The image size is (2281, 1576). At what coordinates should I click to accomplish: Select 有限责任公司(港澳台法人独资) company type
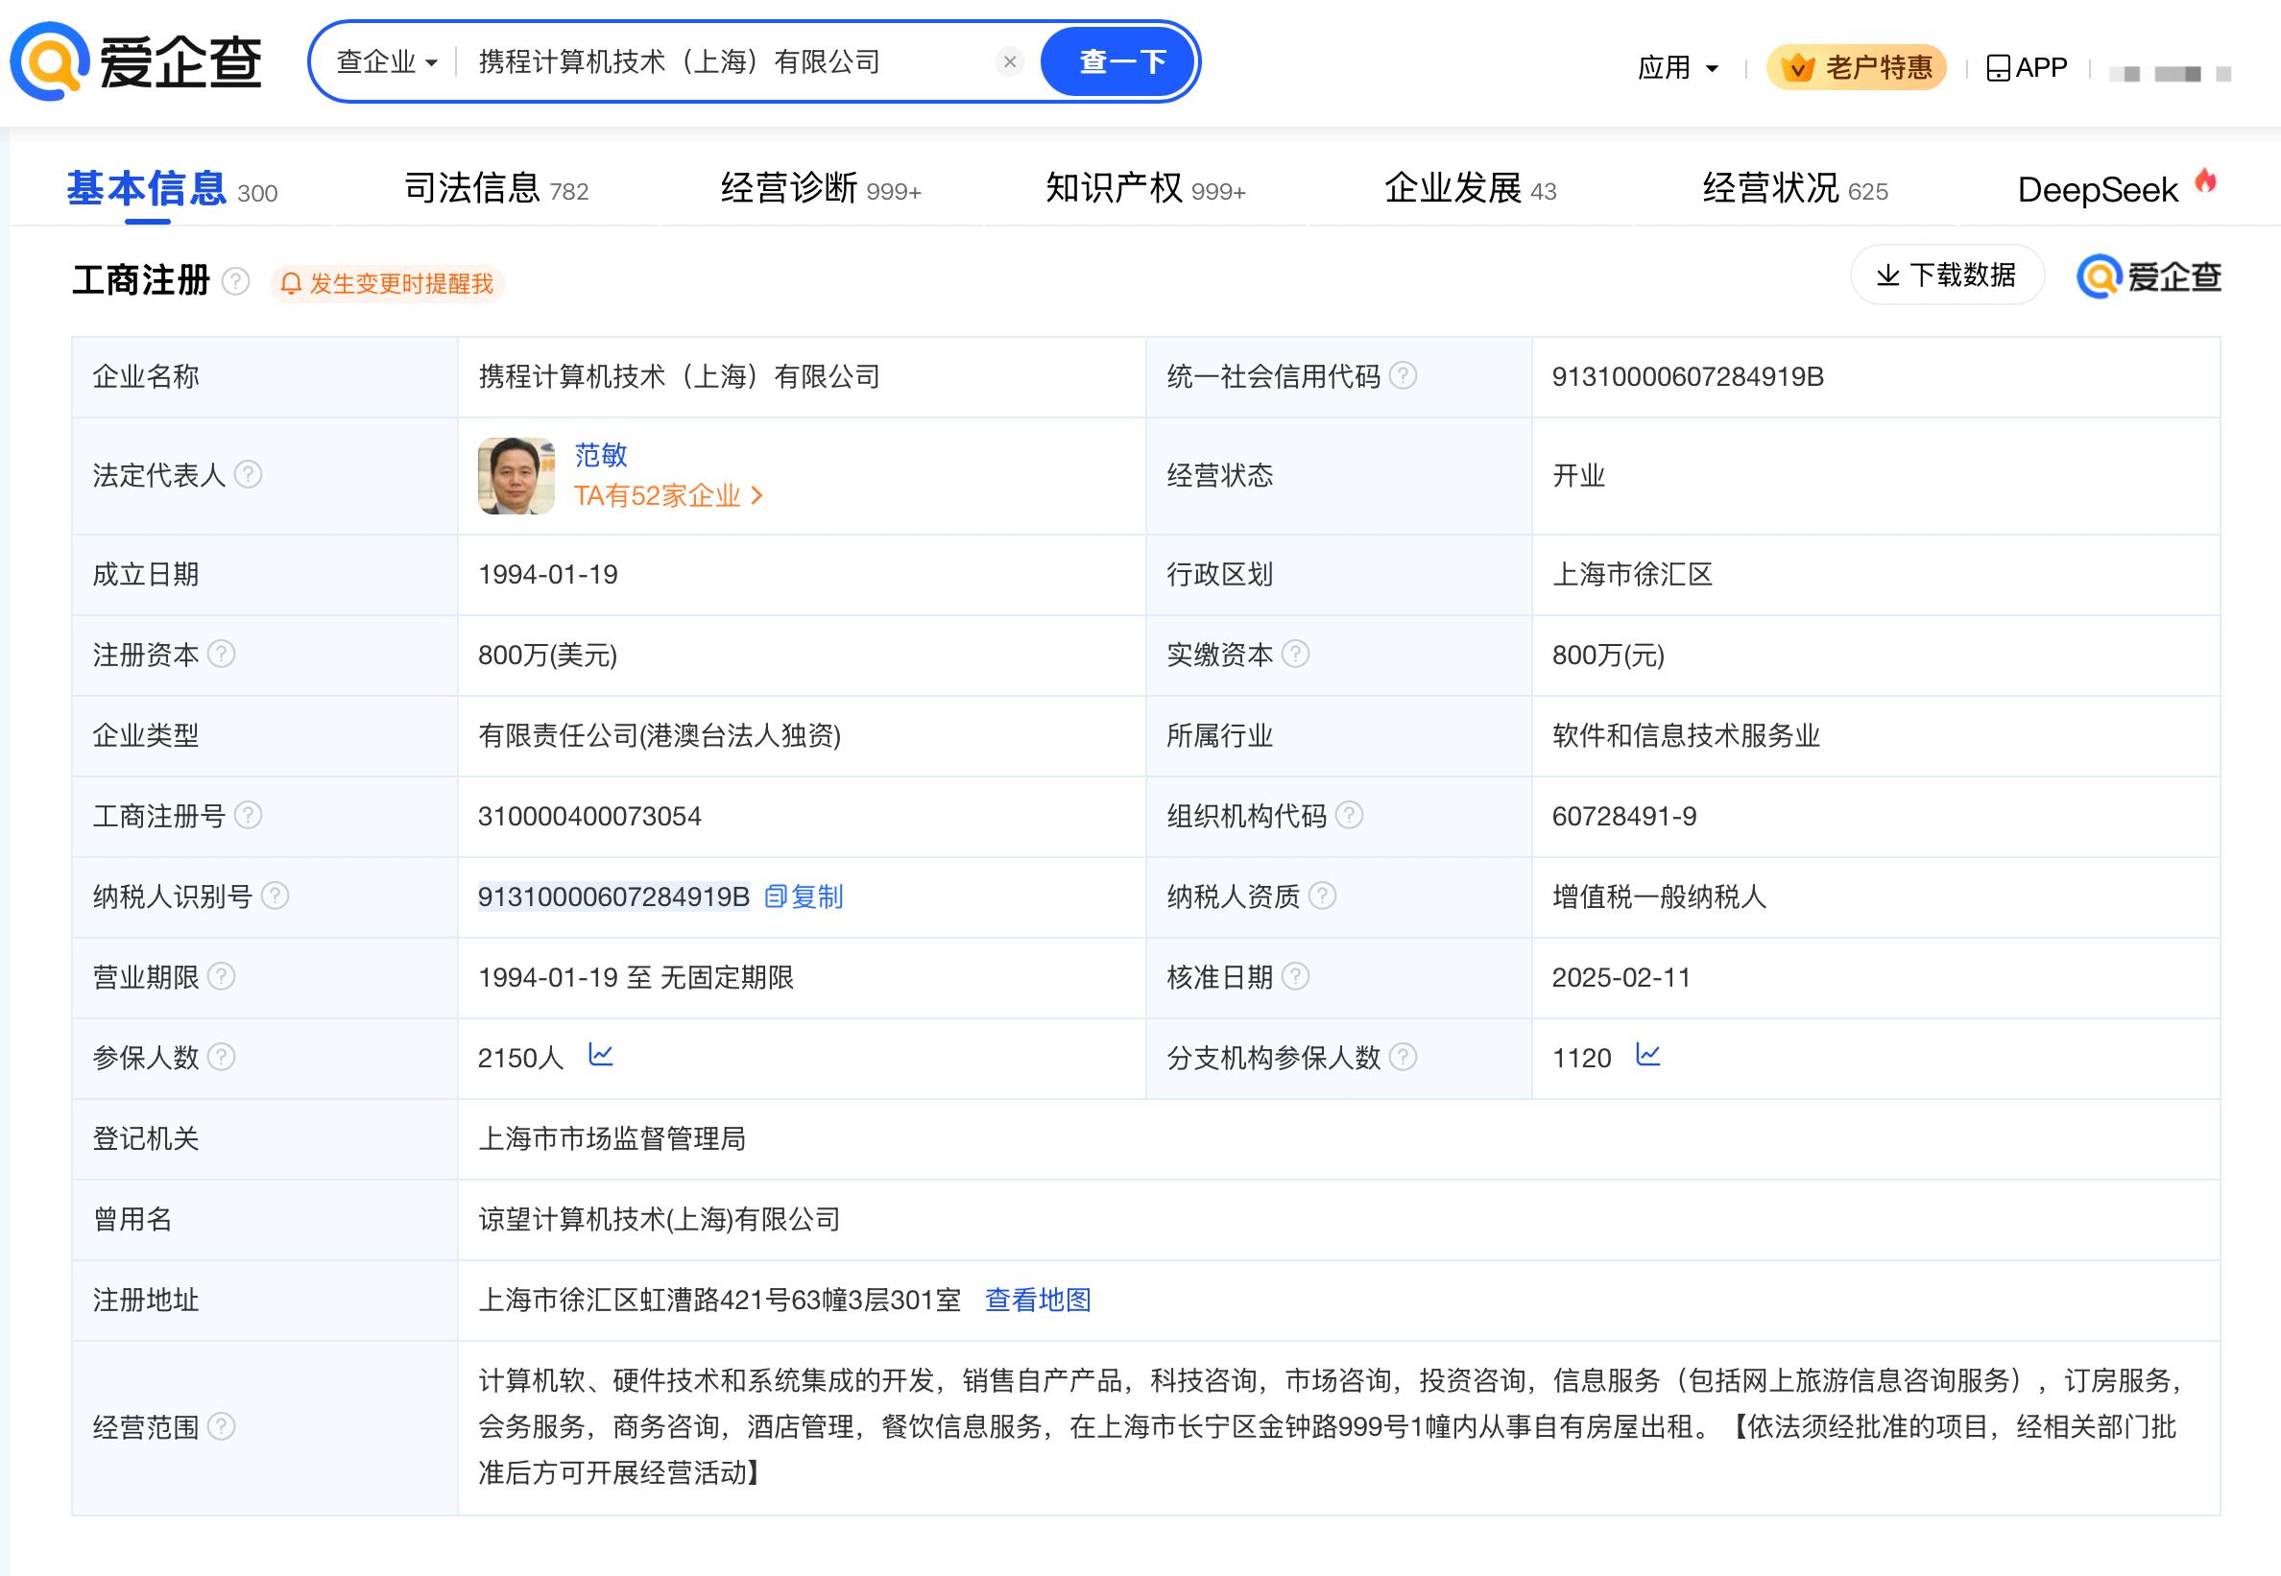tap(660, 735)
